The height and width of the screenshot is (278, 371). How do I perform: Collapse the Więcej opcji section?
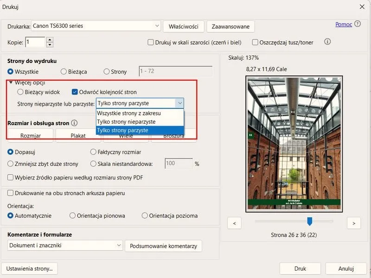(x=11, y=82)
